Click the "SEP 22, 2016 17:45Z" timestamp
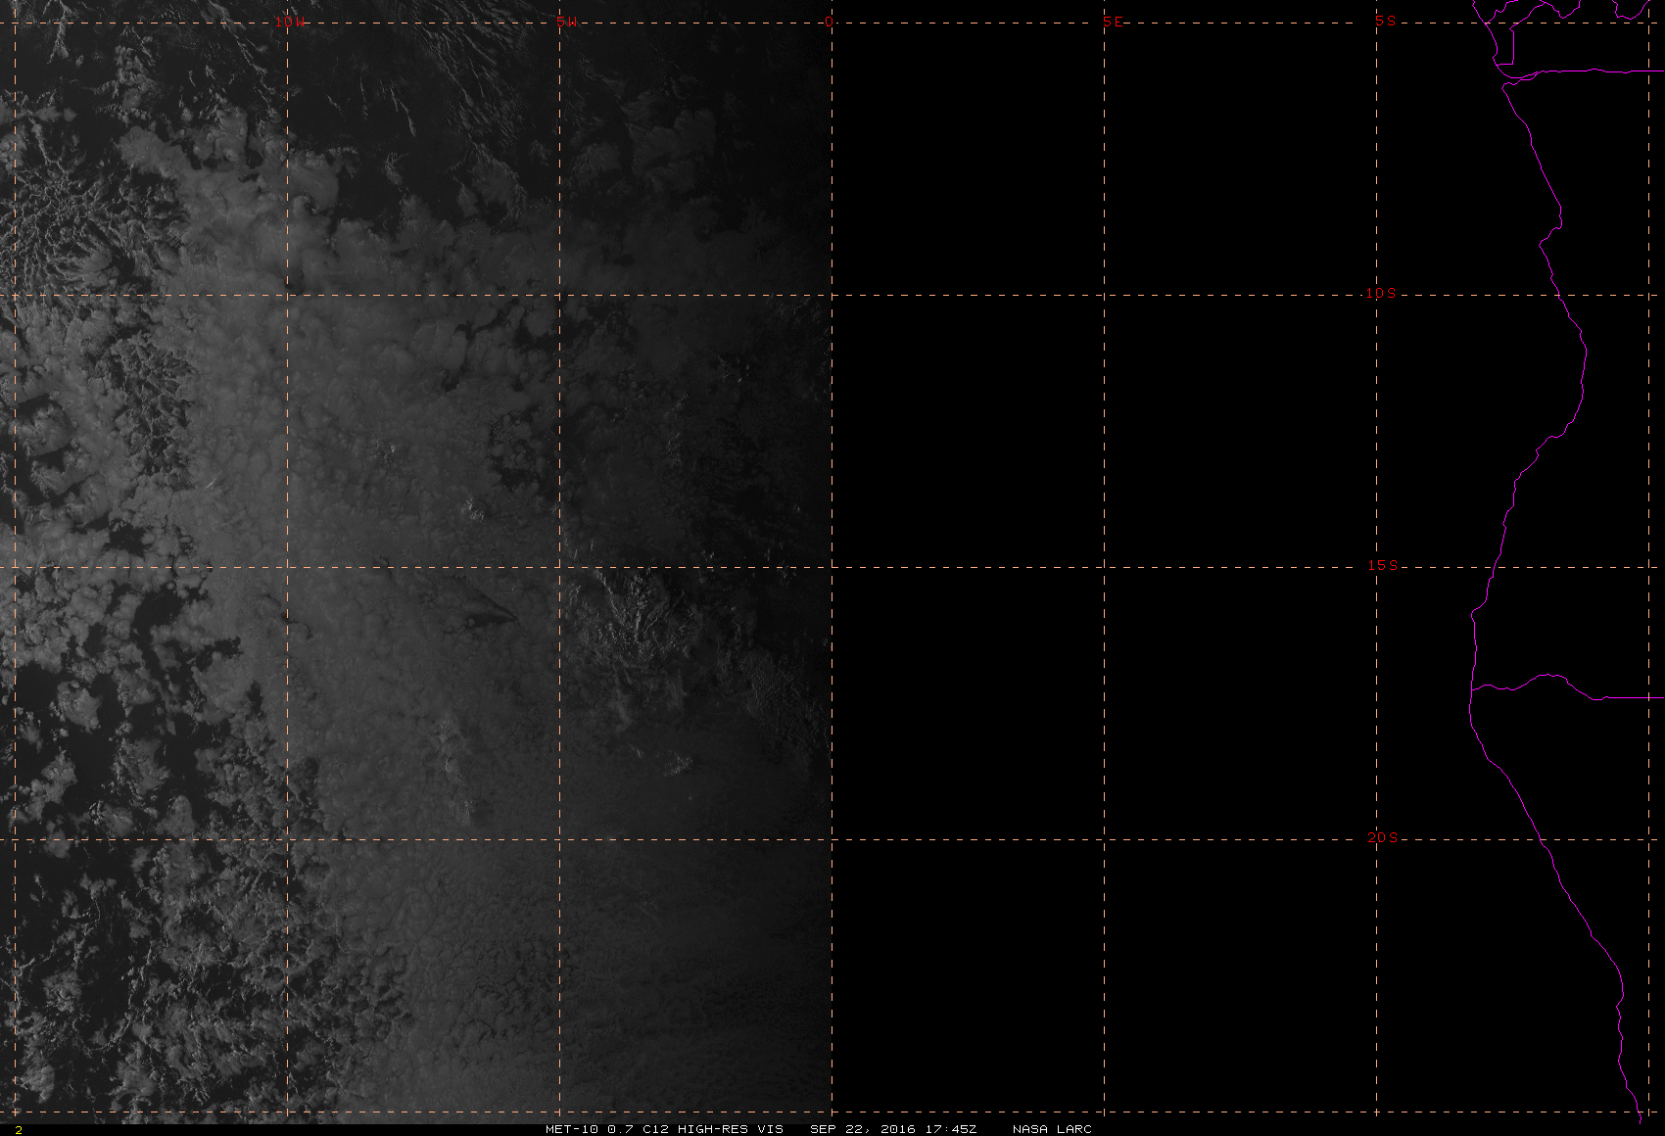The image size is (1665, 1136). (893, 1129)
